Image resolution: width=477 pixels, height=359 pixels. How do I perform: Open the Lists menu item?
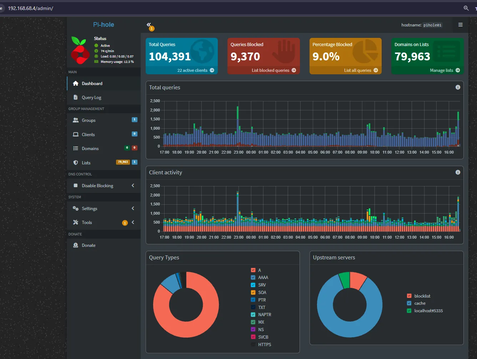pos(104,163)
